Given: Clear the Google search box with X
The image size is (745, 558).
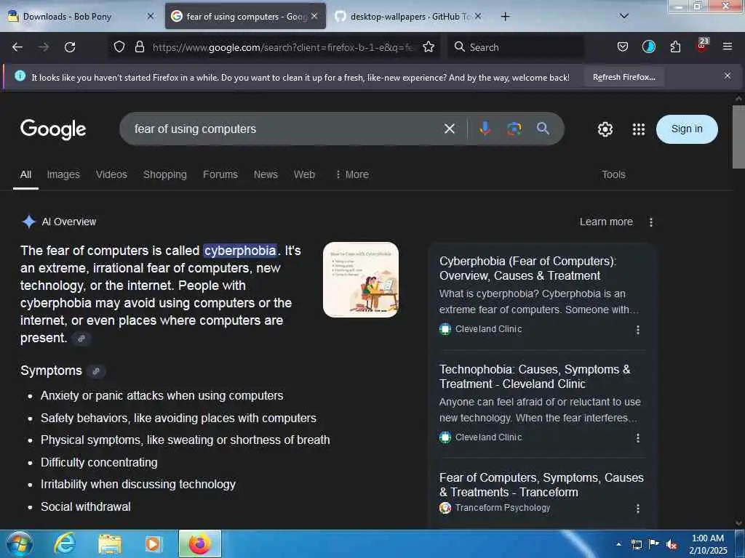Looking at the screenshot, I should coord(450,129).
